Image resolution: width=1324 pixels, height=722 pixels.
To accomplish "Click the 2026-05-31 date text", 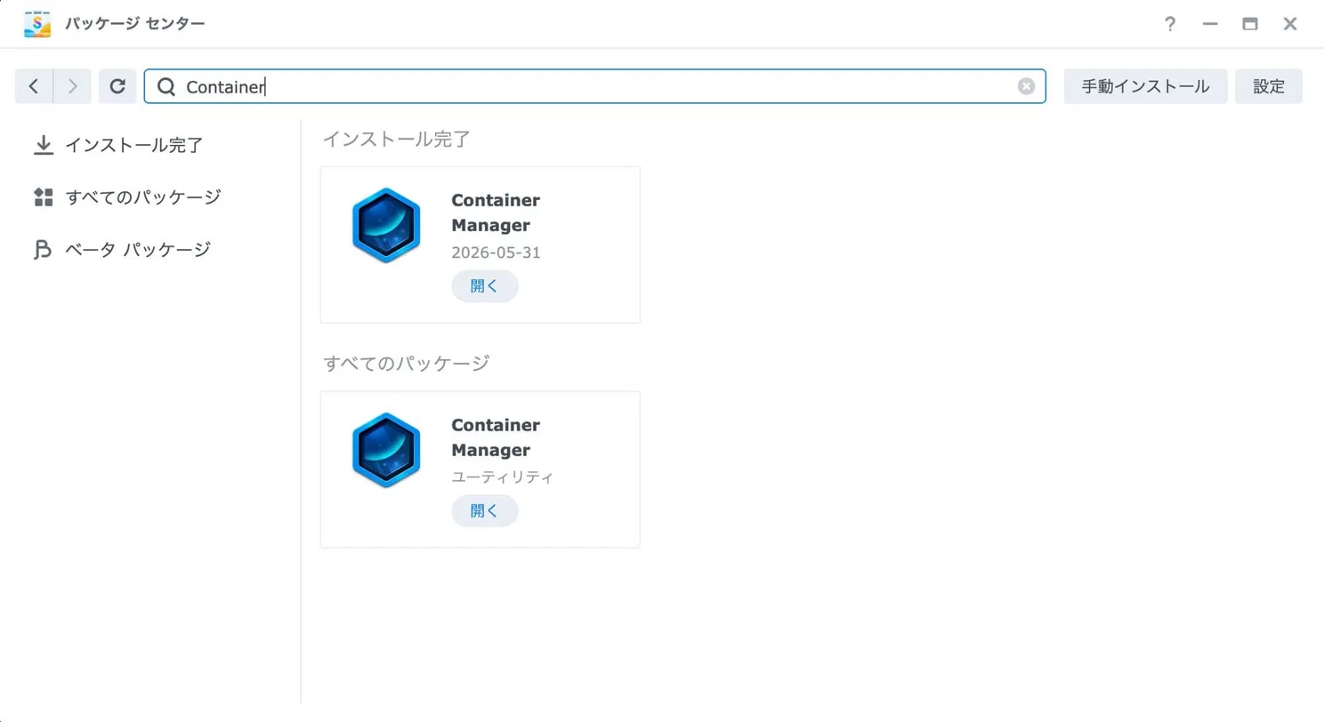I will pyautogui.click(x=496, y=253).
